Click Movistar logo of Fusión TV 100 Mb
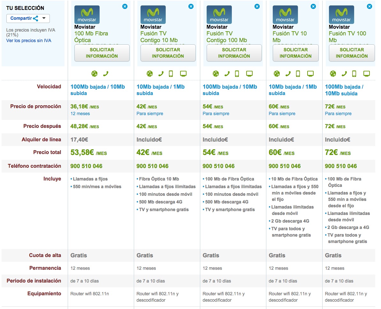 341,15
